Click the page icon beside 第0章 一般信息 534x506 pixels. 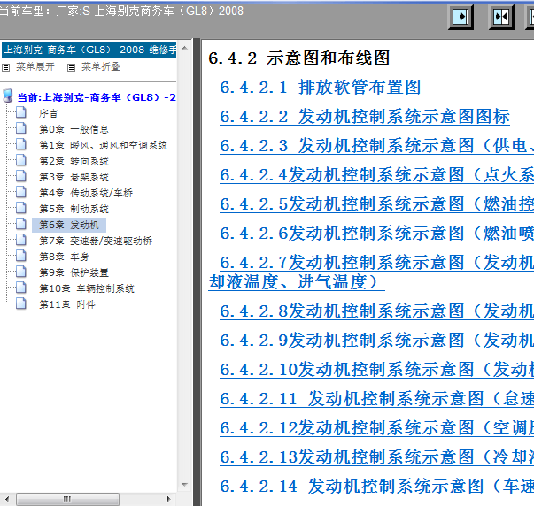point(21,128)
